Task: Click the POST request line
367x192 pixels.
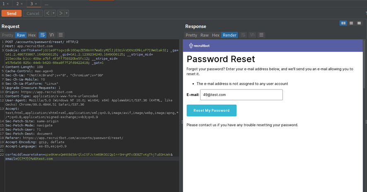Action: [x=42, y=42]
